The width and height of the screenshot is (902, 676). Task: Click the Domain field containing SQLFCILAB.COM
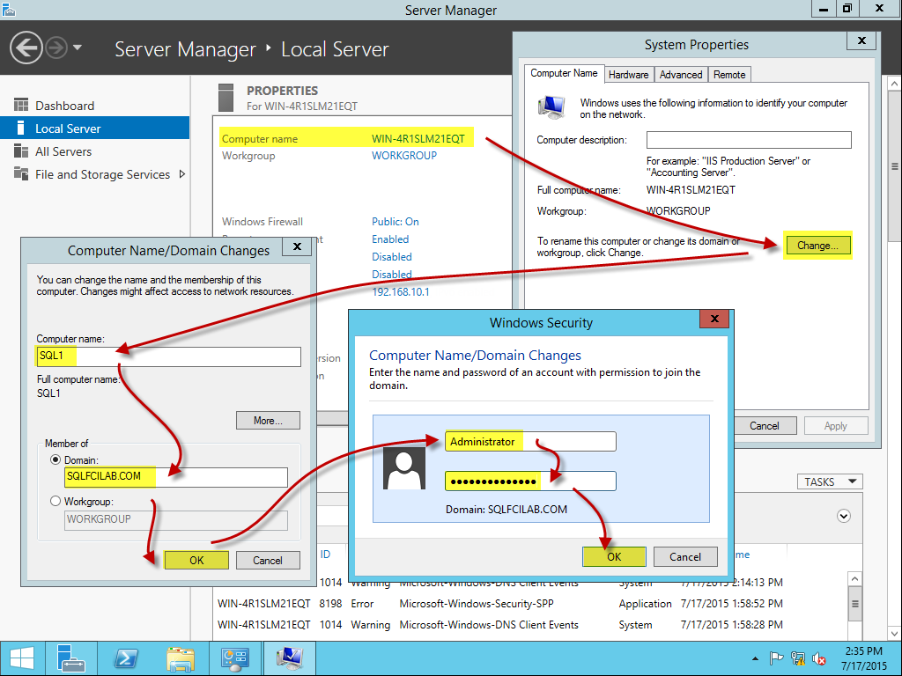point(176,477)
